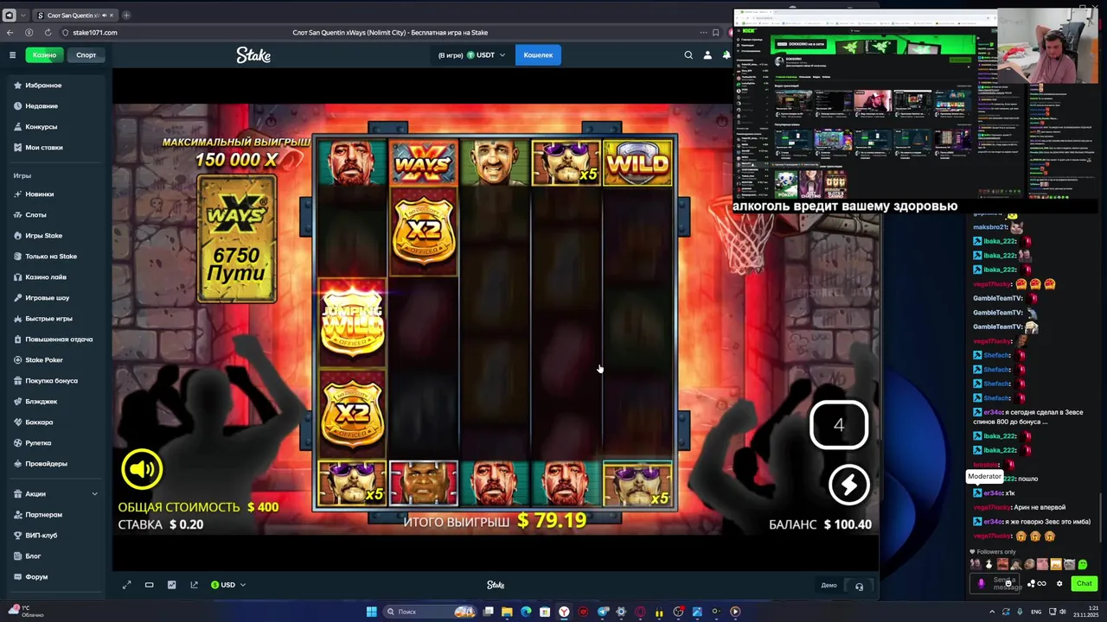Open game pop-out icon below the game
Screen dimensions: 1107x622
point(194,585)
